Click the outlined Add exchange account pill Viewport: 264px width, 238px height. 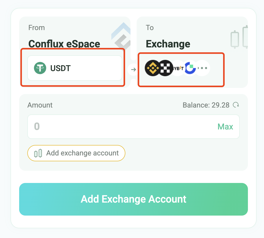76,153
